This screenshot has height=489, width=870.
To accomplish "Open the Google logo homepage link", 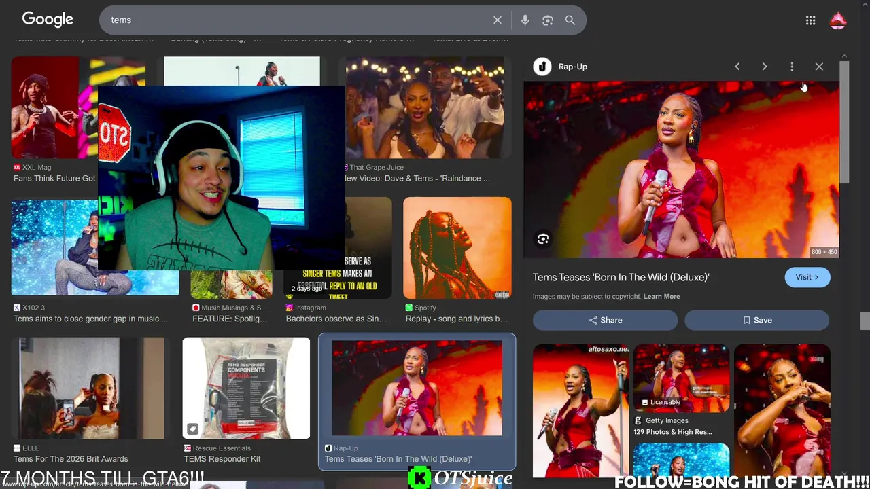I will 48,20.
